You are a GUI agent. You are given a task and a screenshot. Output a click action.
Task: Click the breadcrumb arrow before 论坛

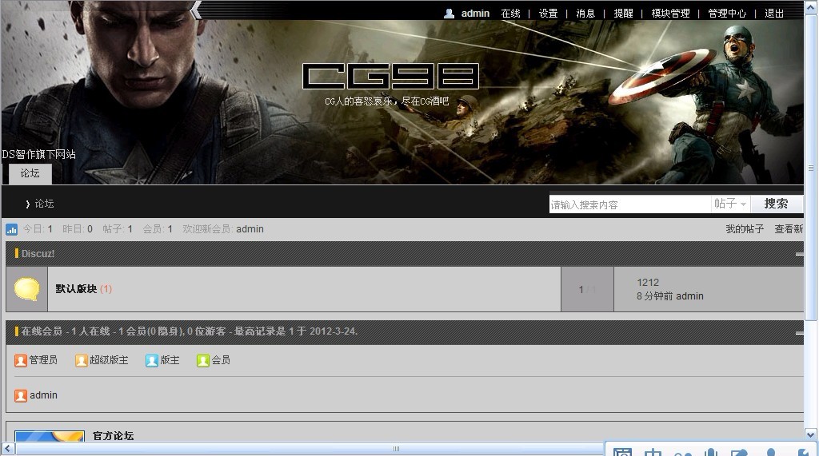point(28,204)
